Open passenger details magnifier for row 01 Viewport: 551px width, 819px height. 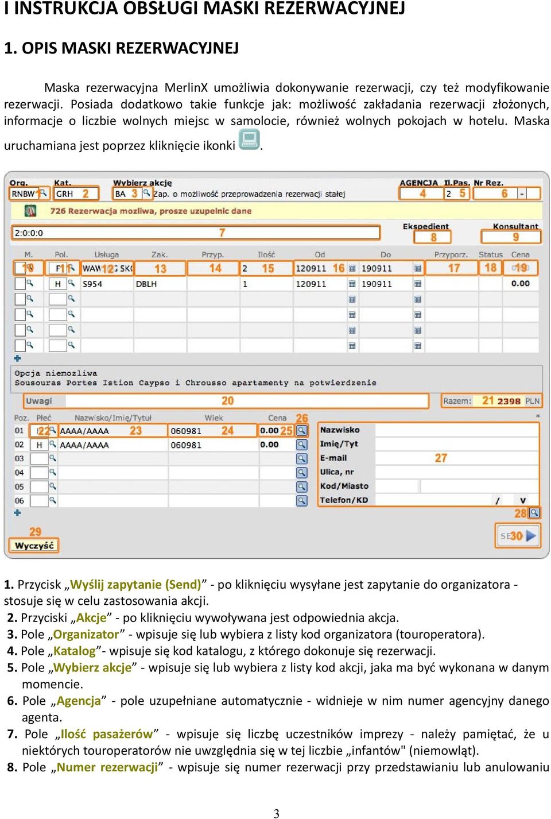pyautogui.click(x=302, y=430)
